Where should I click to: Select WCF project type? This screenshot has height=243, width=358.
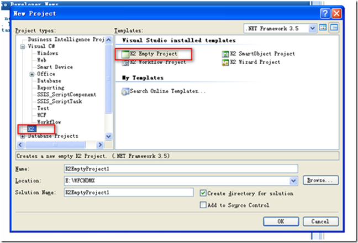[42, 115]
